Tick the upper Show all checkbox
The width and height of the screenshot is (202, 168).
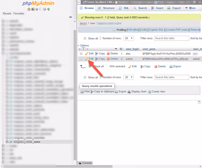tap(85, 38)
